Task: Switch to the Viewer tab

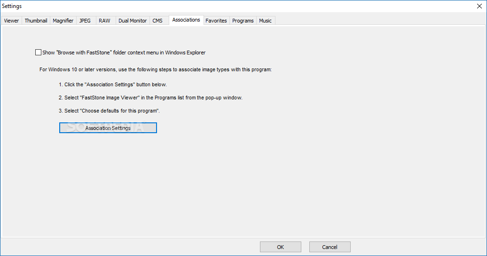Action: click(11, 21)
